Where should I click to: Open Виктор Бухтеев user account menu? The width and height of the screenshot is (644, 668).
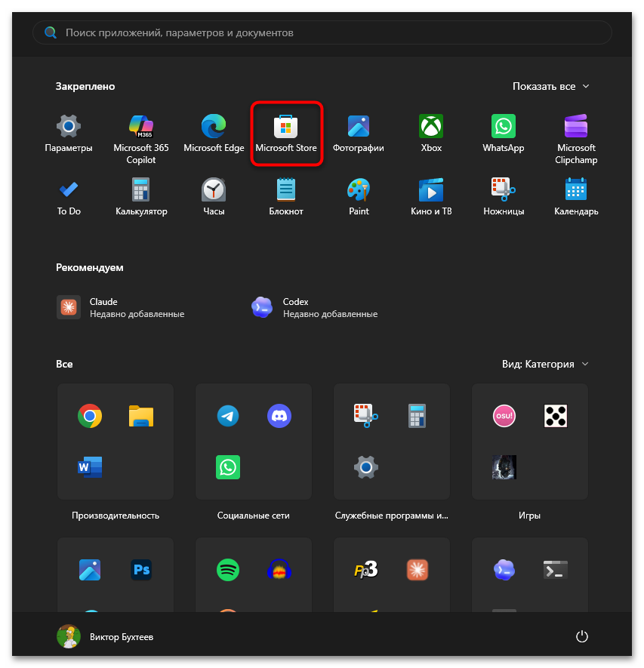coord(105,636)
